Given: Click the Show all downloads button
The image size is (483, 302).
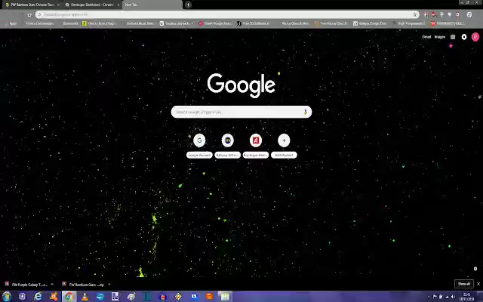Looking at the screenshot, I should tap(464, 284).
